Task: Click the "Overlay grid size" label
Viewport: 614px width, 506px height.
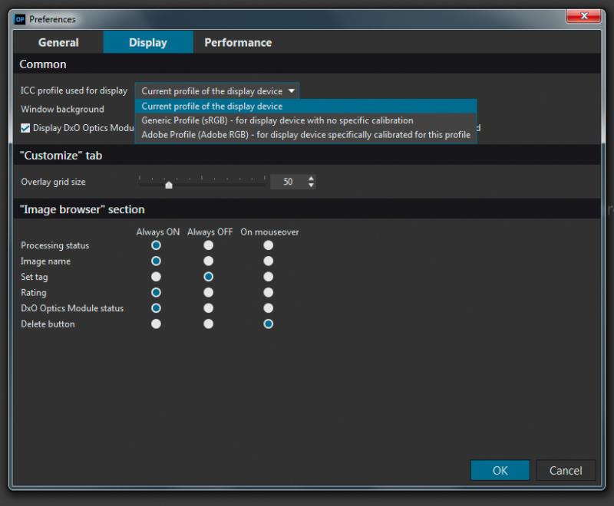Action: (53, 182)
